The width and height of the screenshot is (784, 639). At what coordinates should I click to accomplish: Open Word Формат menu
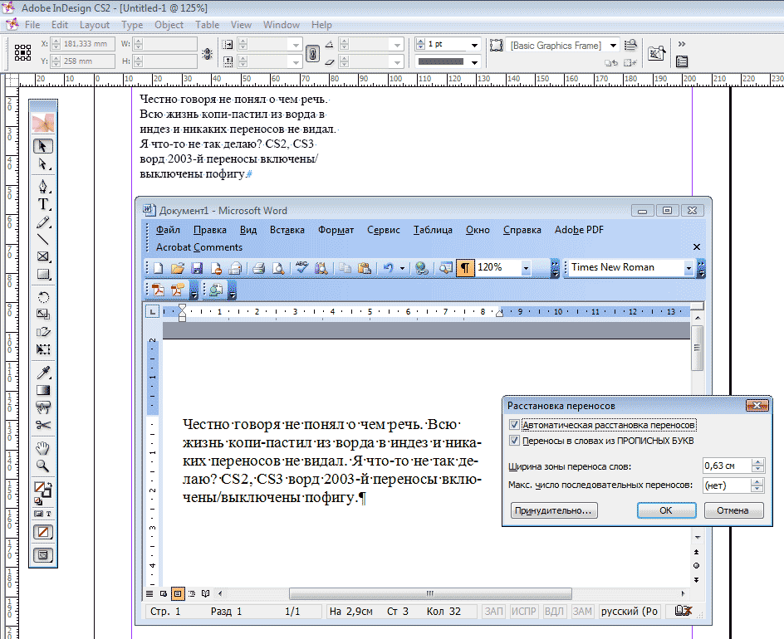pos(336,230)
